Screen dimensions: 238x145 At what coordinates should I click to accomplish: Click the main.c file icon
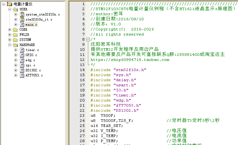pyautogui.click(x=22, y=25)
